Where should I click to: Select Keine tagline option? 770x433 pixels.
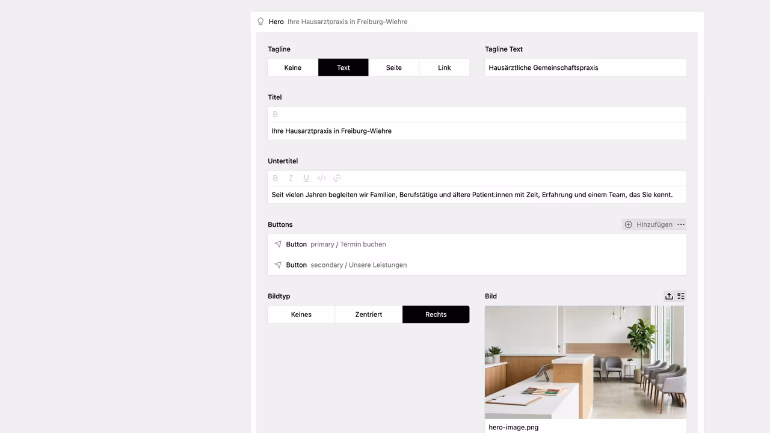[x=293, y=67]
